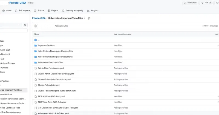
Task: Copy path using the copy icon
Action: tap(89, 18)
